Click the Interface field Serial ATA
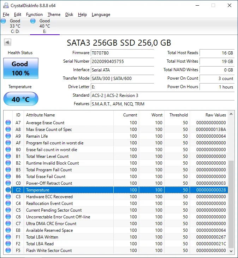Image resolution: width=238 pixels, height=258 pixels. [122, 70]
